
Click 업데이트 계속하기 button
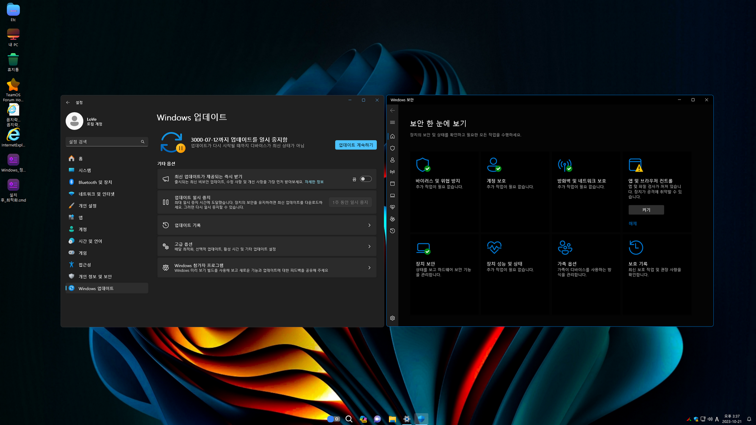pyautogui.click(x=356, y=145)
